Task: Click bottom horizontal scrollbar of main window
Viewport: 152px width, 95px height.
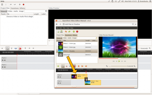Action: click(29, 94)
